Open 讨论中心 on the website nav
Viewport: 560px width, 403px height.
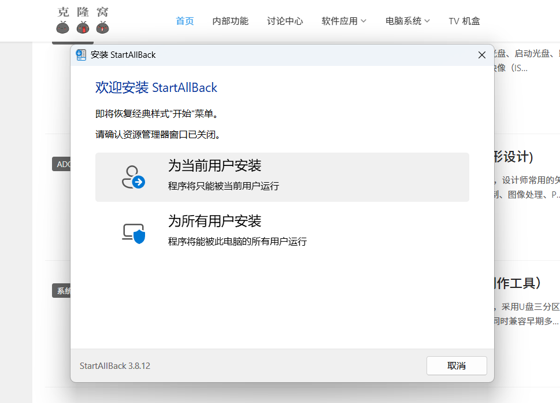tap(285, 21)
